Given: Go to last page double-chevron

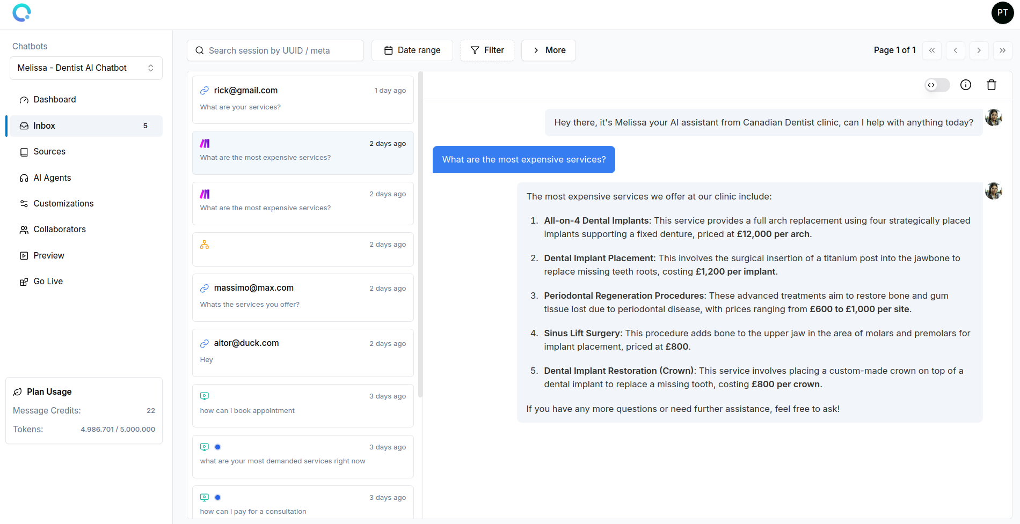Looking at the screenshot, I should (1002, 50).
